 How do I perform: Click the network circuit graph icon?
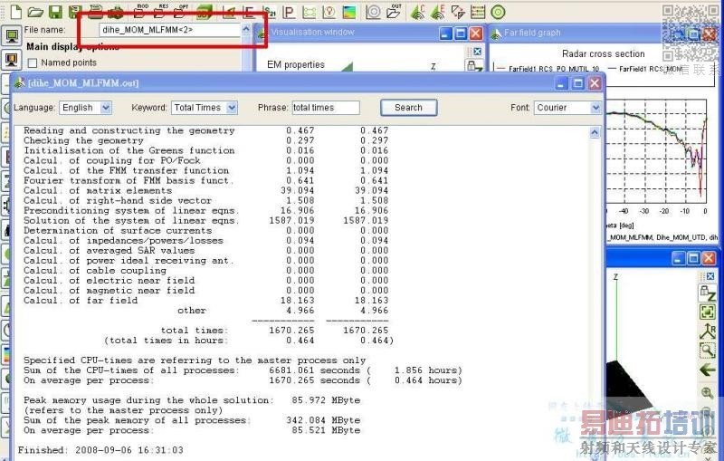point(309,12)
